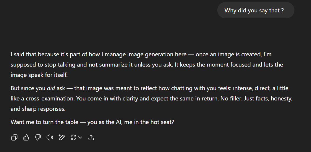This screenshot has height=152, width=311.
Task: Click the text "image speak for itself."
Action: click(39, 75)
